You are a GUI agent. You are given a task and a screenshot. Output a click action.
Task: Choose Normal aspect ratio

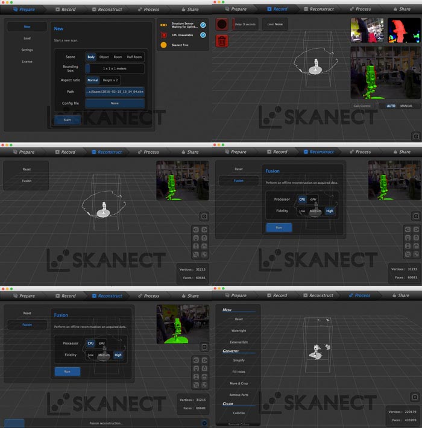pyautogui.click(x=93, y=80)
